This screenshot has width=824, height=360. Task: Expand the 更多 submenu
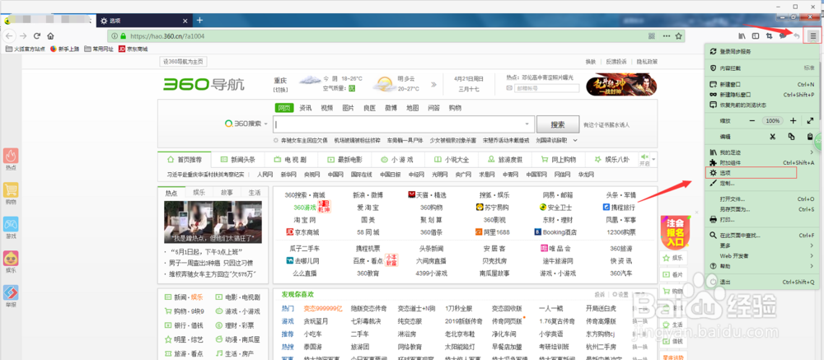[x=762, y=245]
